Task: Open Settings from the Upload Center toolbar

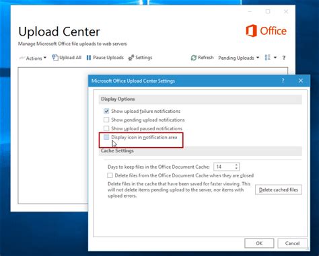Action: [x=140, y=58]
